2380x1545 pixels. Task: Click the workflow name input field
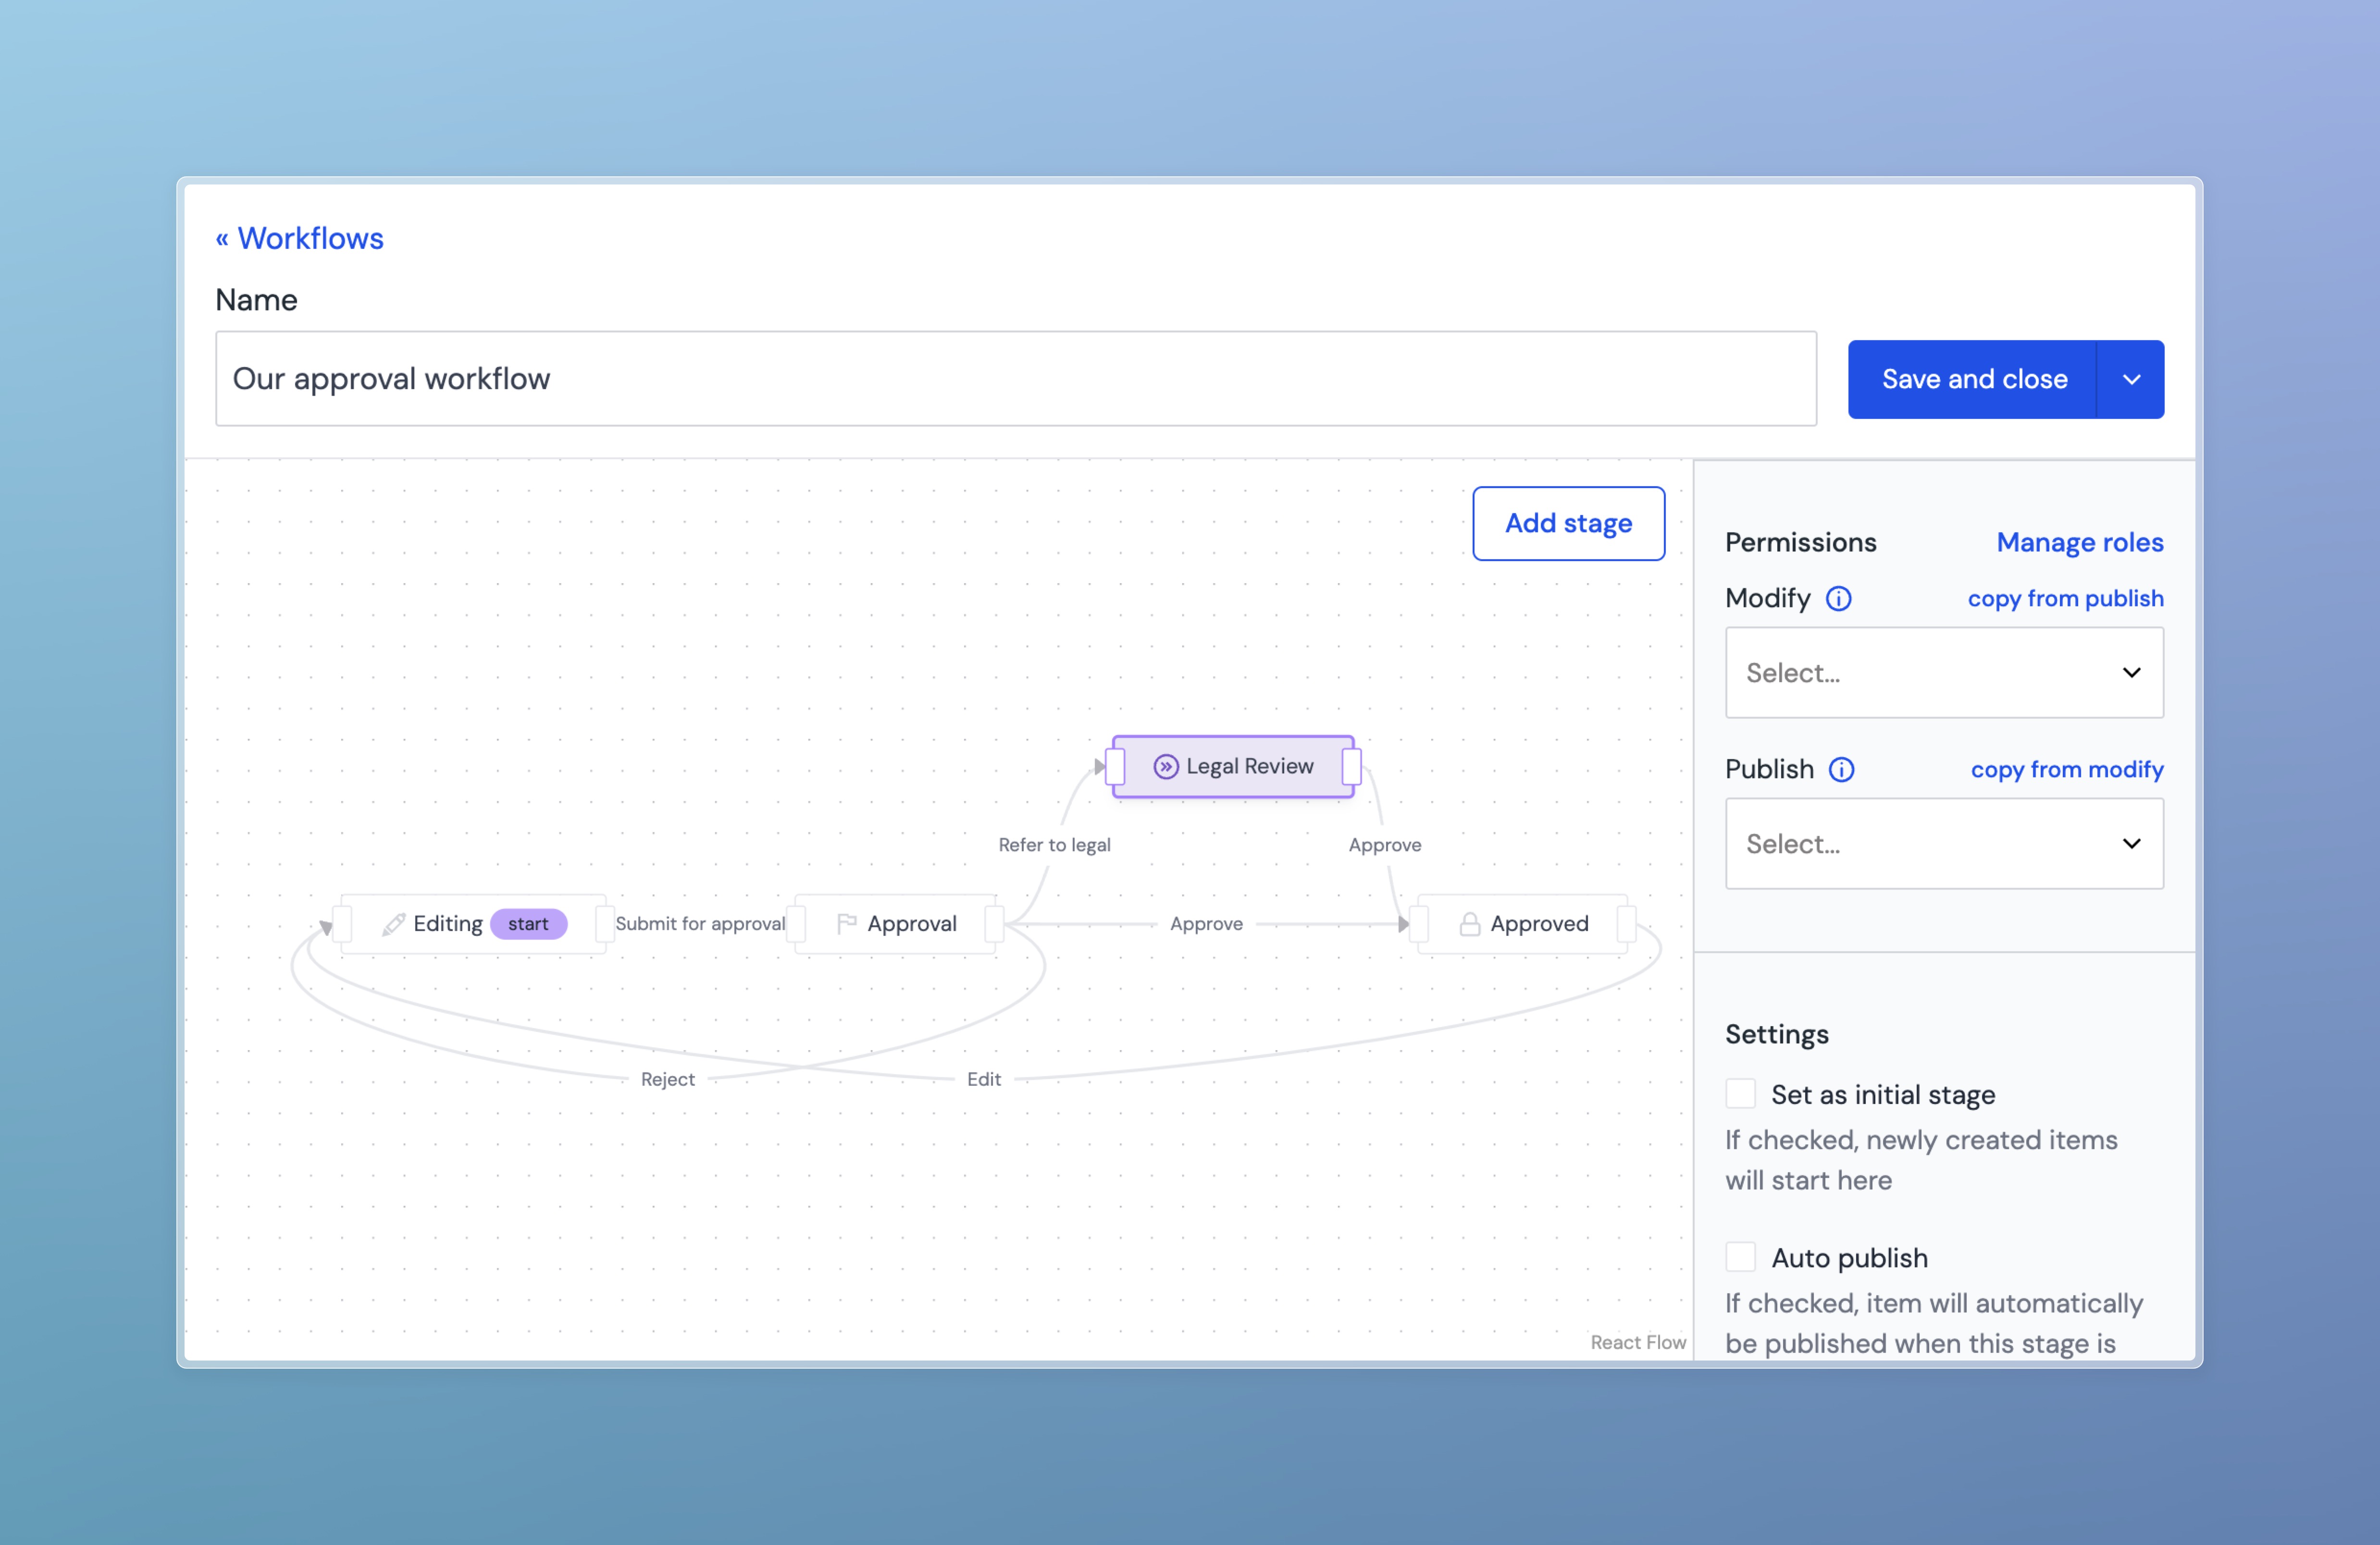[1015, 378]
